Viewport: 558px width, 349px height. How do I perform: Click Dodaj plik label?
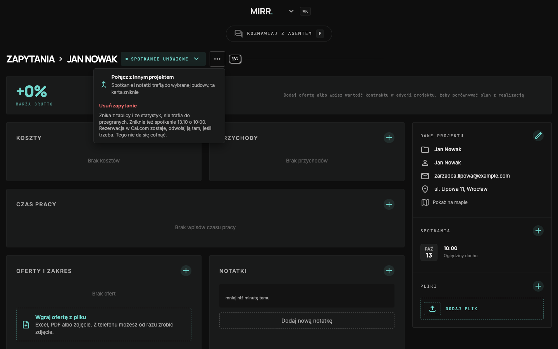[x=461, y=309]
